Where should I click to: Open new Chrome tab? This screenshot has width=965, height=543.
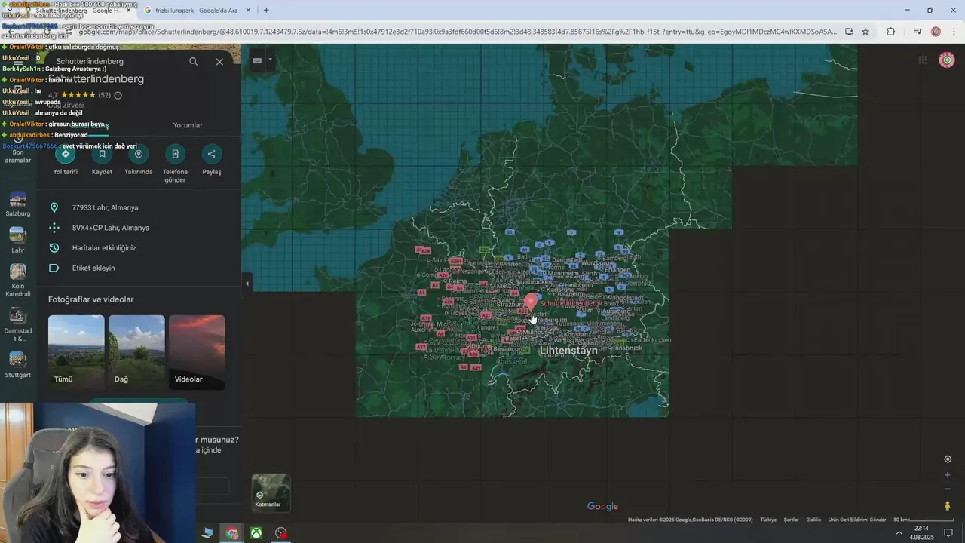click(x=266, y=10)
